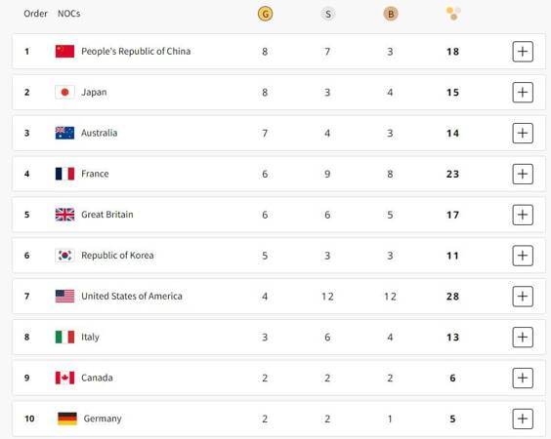
Task: Expand People's Republic of China row
Action: (x=523, y=52)
